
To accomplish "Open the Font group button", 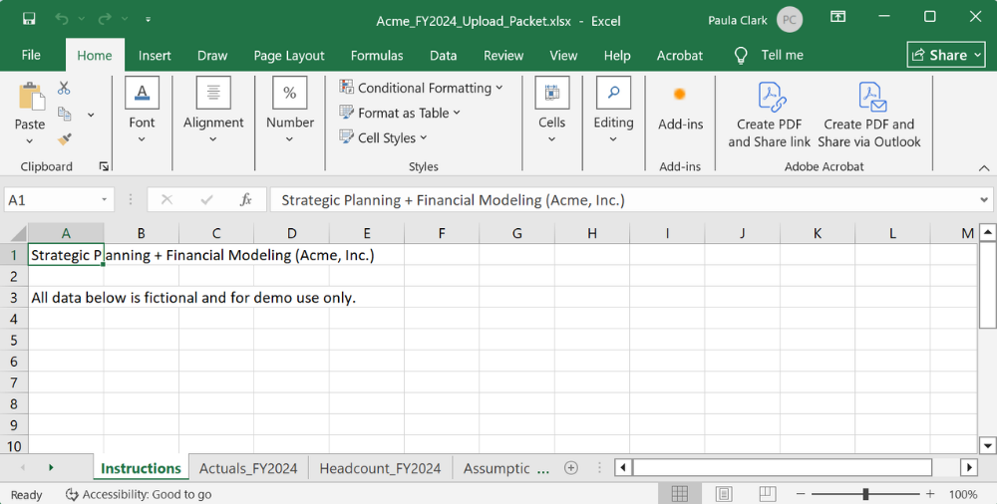I will click(142, 110).
